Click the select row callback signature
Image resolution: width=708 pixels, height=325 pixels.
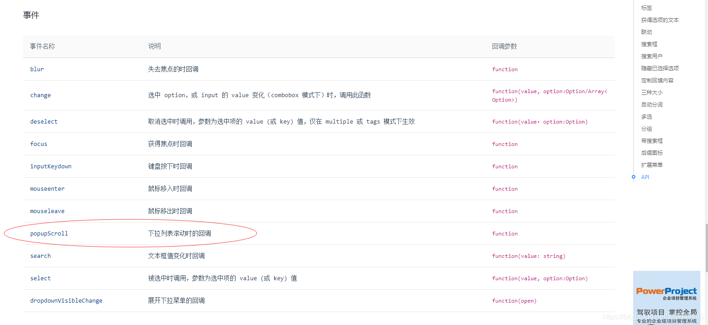(x=540, y=278)
